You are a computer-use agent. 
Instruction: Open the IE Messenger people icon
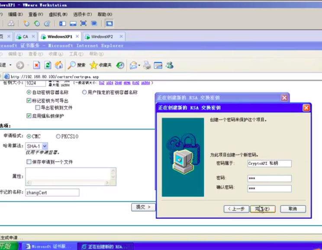(x=170, y=65)
